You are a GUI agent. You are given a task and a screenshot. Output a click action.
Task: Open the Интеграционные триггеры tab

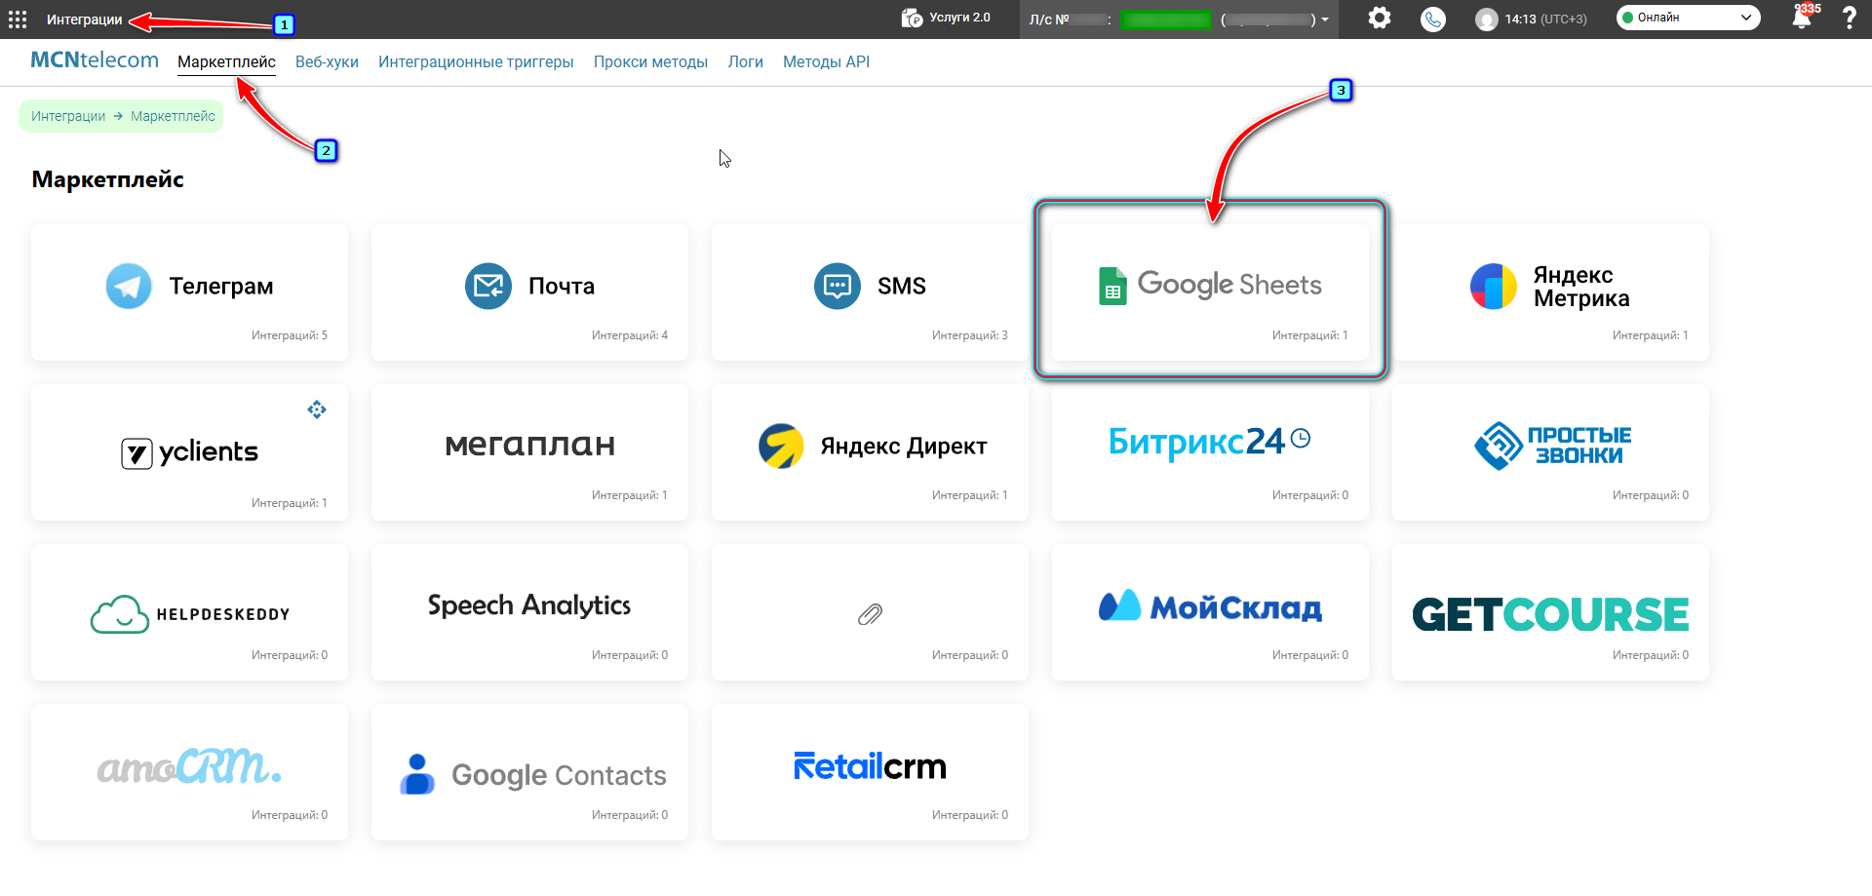coord(476,62)
